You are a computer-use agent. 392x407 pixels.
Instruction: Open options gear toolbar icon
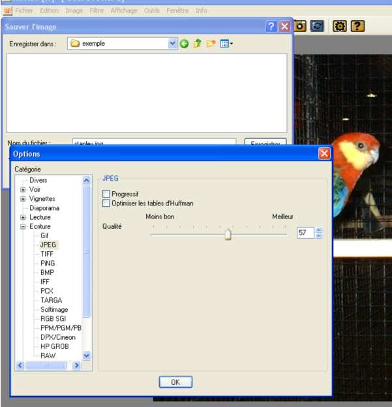click(x=340, y=26)
